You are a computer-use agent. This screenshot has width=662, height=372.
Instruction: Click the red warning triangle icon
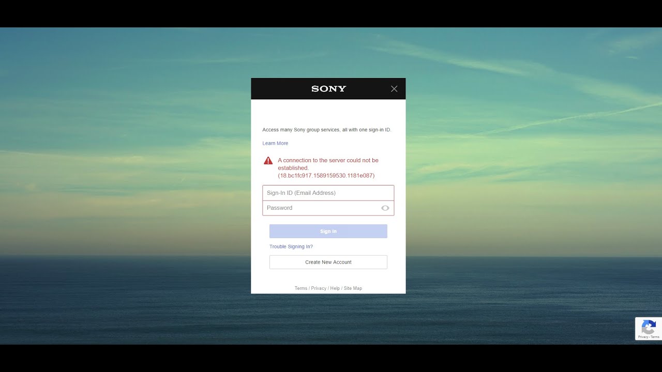click(268, 161)
